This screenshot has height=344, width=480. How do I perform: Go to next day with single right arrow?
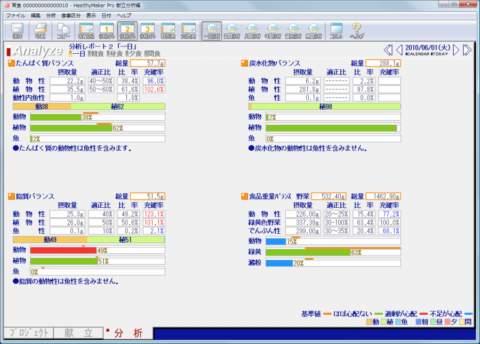click(456, 50)
